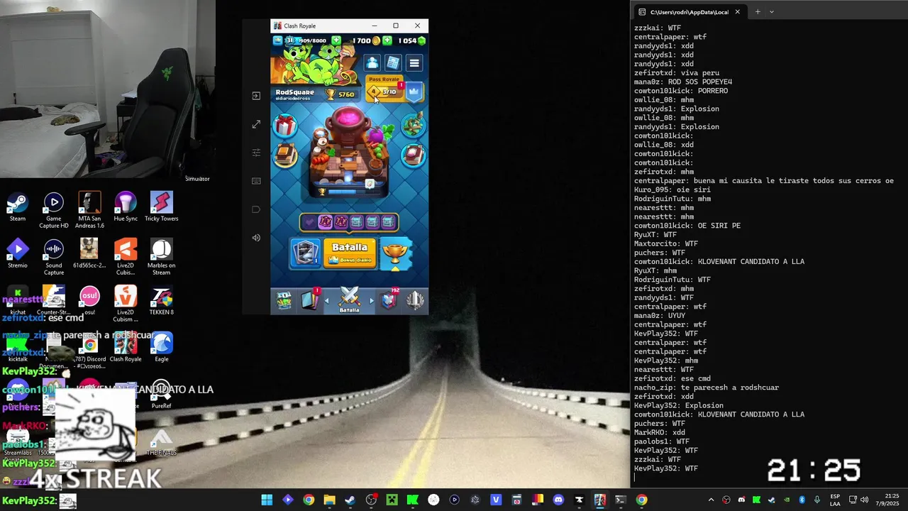Viewport: 908px width, 511px height.
Task: Click emulator sidebar fullscreen expand icon
Action: click(256, 124)
